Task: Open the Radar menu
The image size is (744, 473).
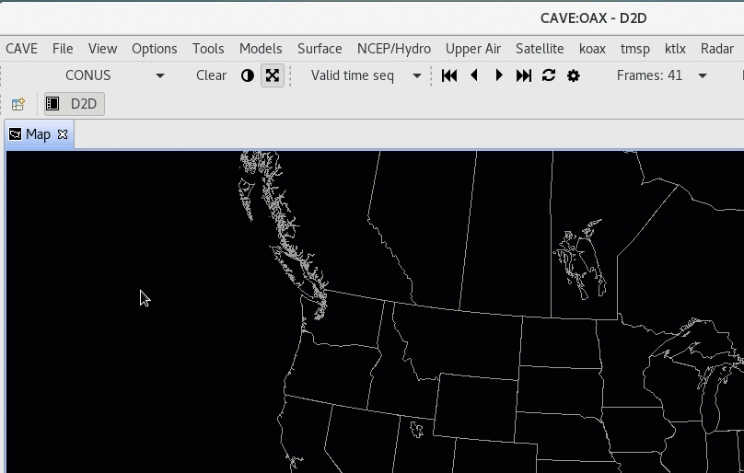Action: (x=717, y=49)
